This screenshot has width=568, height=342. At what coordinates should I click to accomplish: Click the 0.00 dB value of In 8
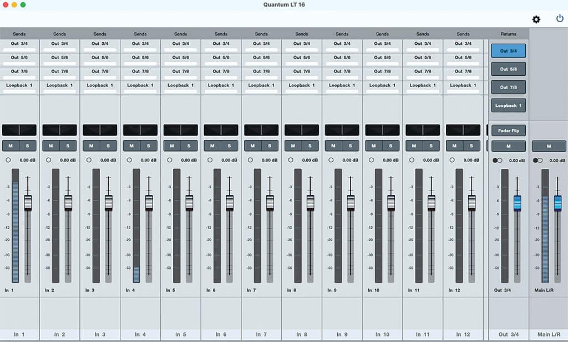(310, 160)
